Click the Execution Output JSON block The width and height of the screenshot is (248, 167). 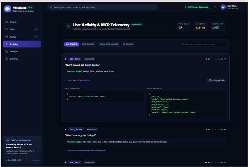click(186, 105)
